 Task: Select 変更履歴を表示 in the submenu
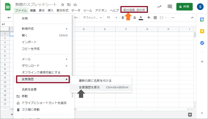[89, 87]
